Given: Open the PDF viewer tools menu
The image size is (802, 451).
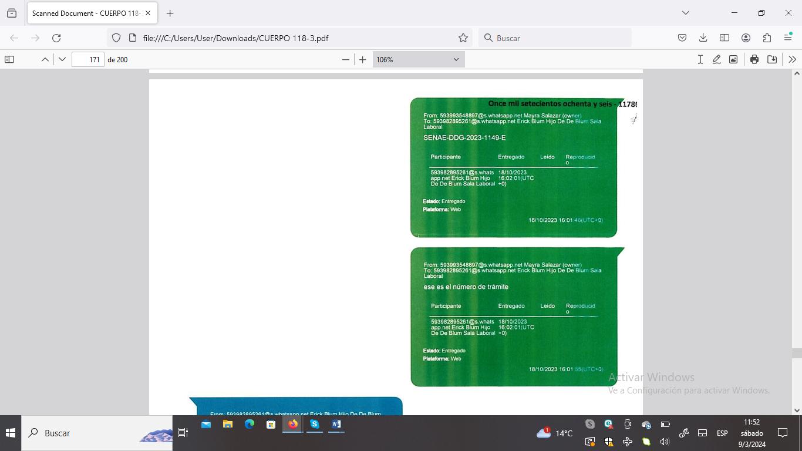Looking at the screenshot, I should click(792, 59).
